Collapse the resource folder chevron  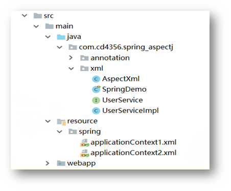click(x=48, y=121)
